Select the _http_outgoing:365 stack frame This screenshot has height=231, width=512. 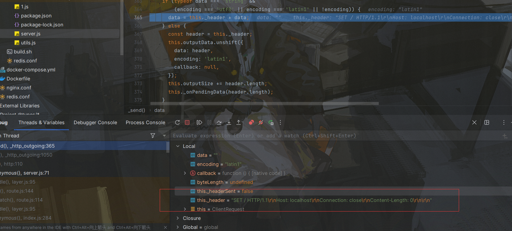[83, 146]
